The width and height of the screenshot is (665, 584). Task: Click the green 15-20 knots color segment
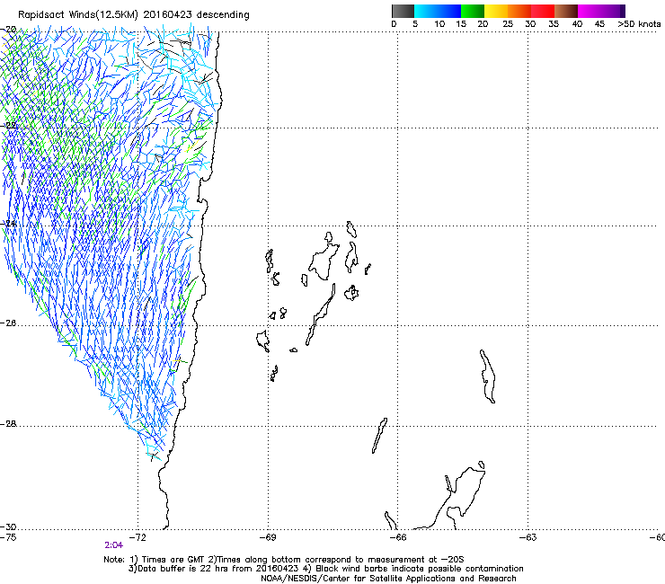[473, 11]
